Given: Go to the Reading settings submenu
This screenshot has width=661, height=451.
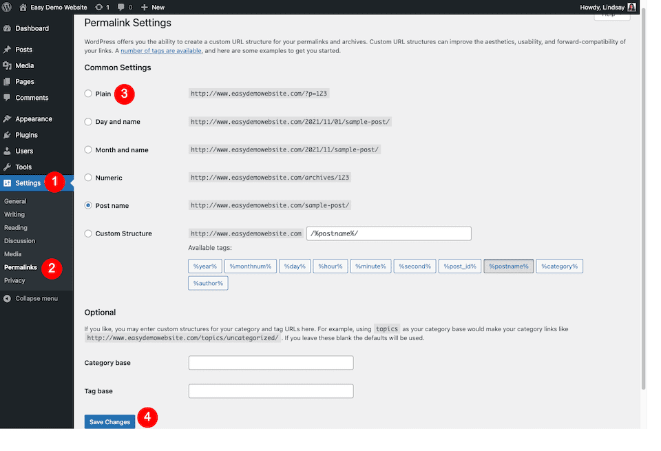Looking at the screenshot, I should 16,228.
